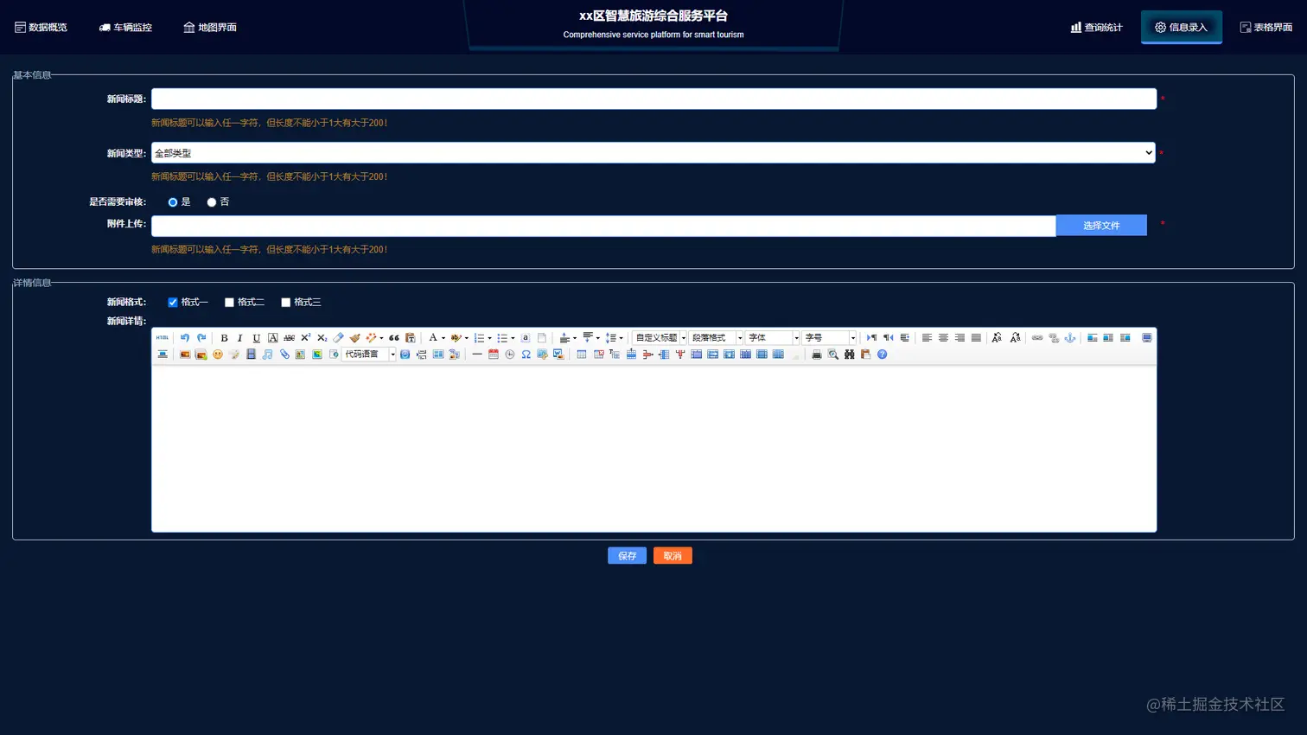Insert a special character via the omega icon
Screen dimensions: 1307x735
pos(526,355)
